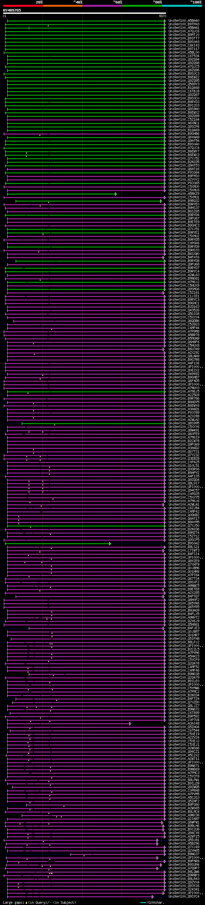The image size is (205, 905).
Task: Open hit UniRef100_B9TPA3
Action: 184,24
